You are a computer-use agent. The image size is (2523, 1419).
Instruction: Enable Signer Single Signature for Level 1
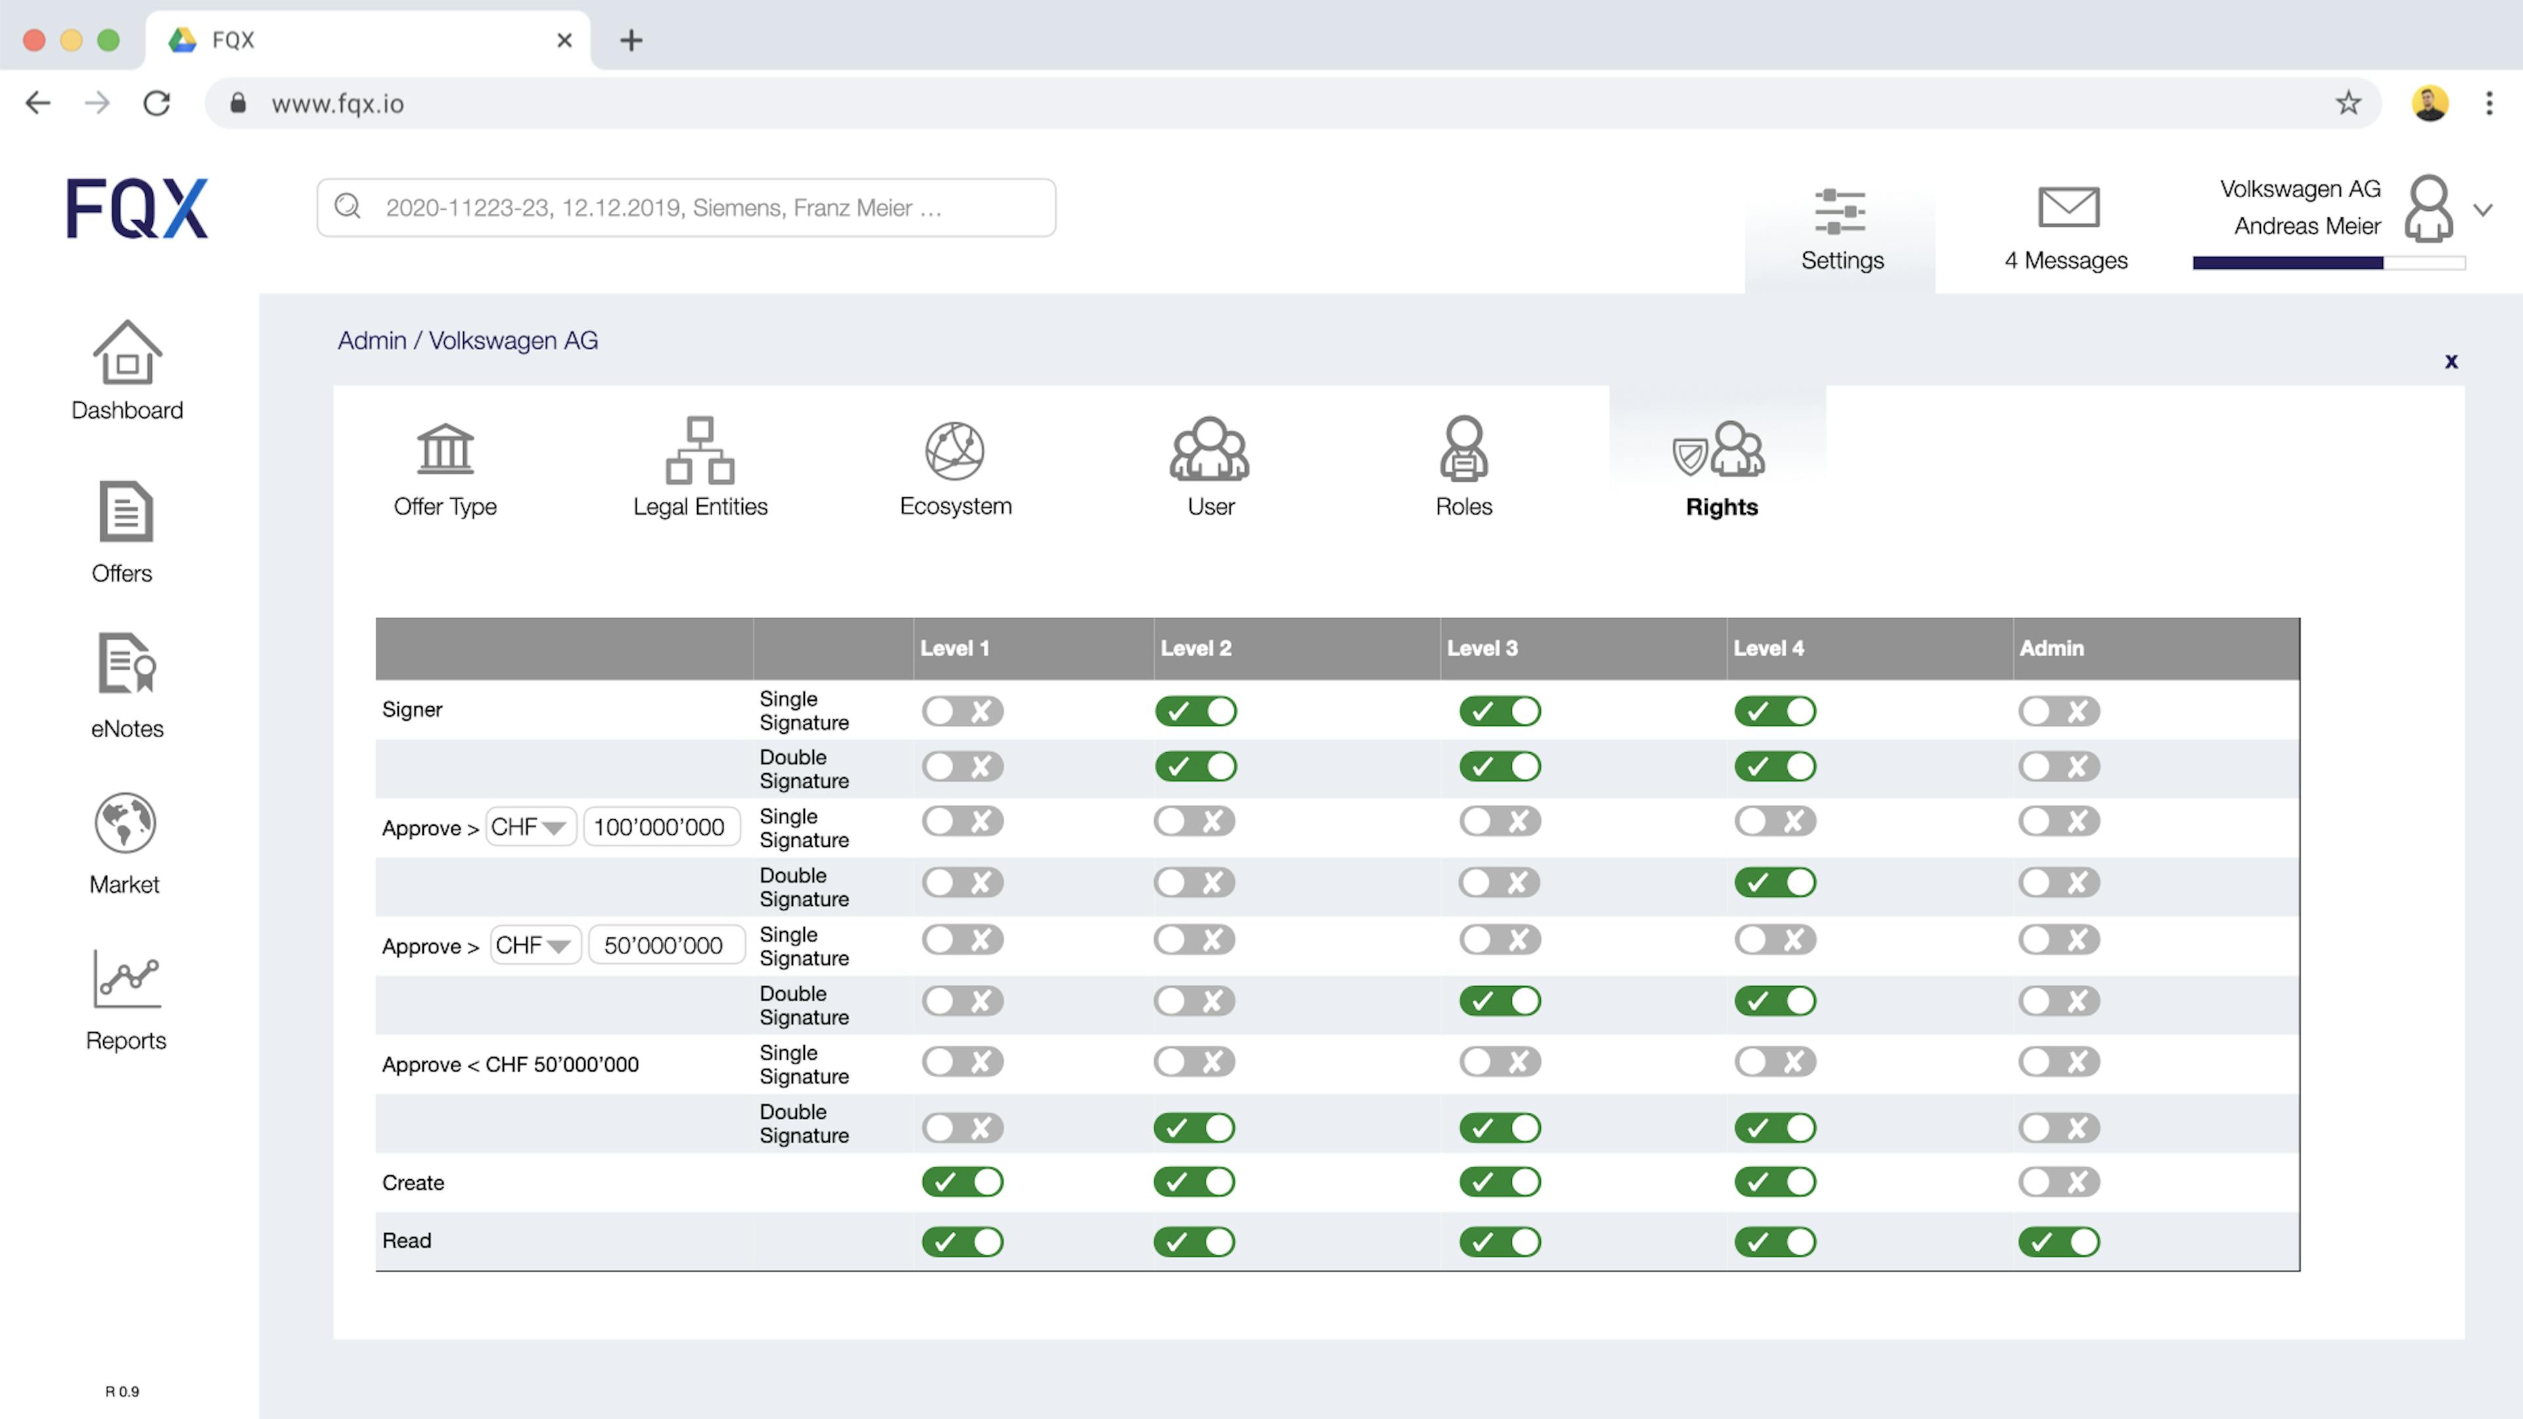[962, 711]
